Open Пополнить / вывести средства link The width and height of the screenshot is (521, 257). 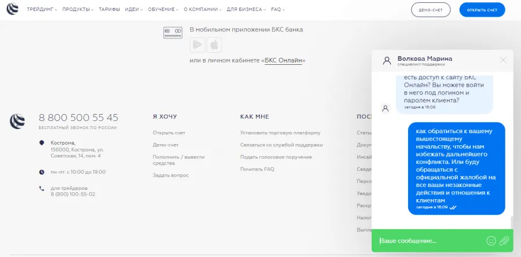click(x=178, y=160)
